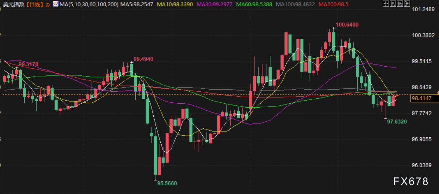Image resolution: width=439 pixels, height=194 pixels.
Task: Toggle the yellow MA10 line legend
Action: (174, 4)
